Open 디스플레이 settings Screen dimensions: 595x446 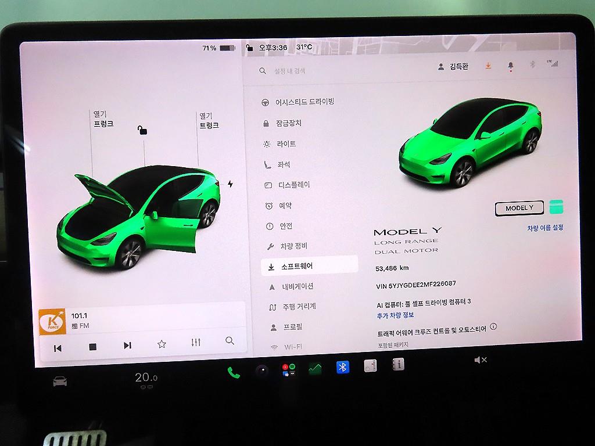pos(287,185)
